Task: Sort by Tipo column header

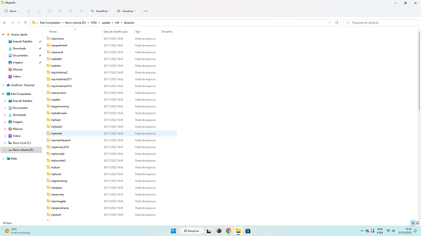Action: click(x=138, y=32)
